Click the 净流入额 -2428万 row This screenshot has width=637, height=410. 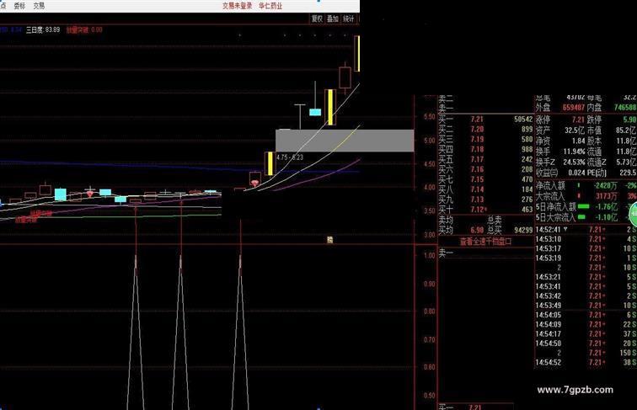(x=586, y=185)
